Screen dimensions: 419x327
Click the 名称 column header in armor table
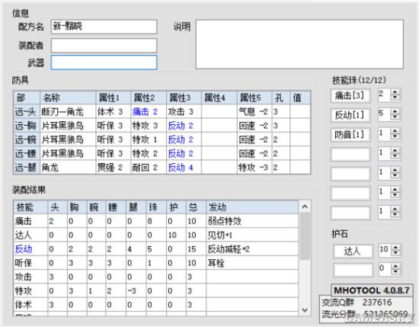pyautogui.click(x=68, y=98)
